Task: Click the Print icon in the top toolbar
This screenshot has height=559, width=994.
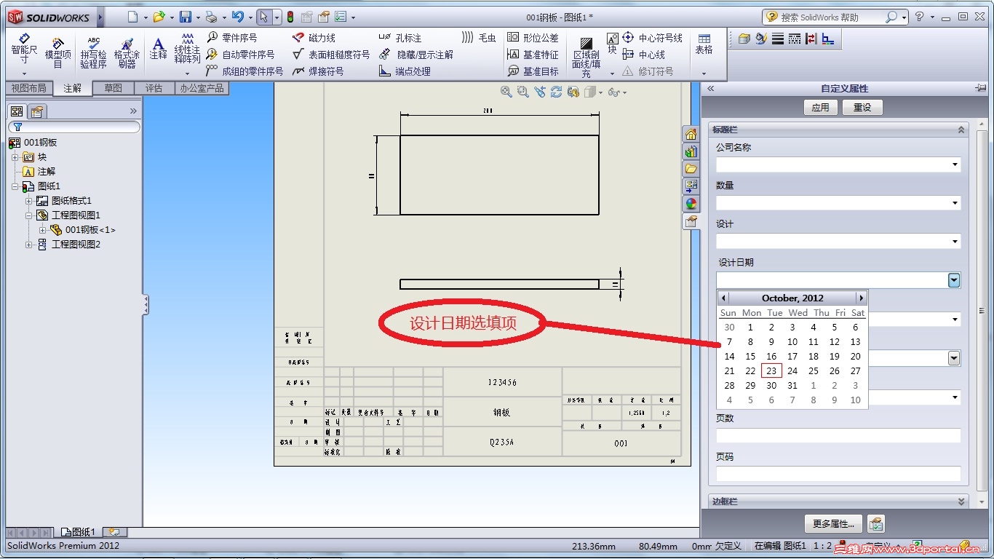Action: pos(211,17)
